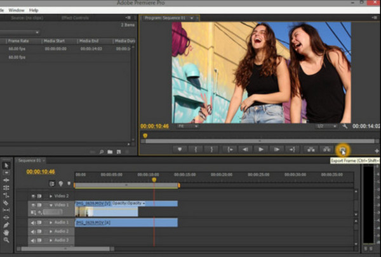Open the Fit zoom level dropdown
The image size is (381, 257).
click(x=188, y=126)
